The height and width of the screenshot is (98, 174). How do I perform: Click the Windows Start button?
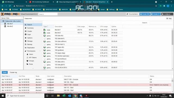click(3, 96)
